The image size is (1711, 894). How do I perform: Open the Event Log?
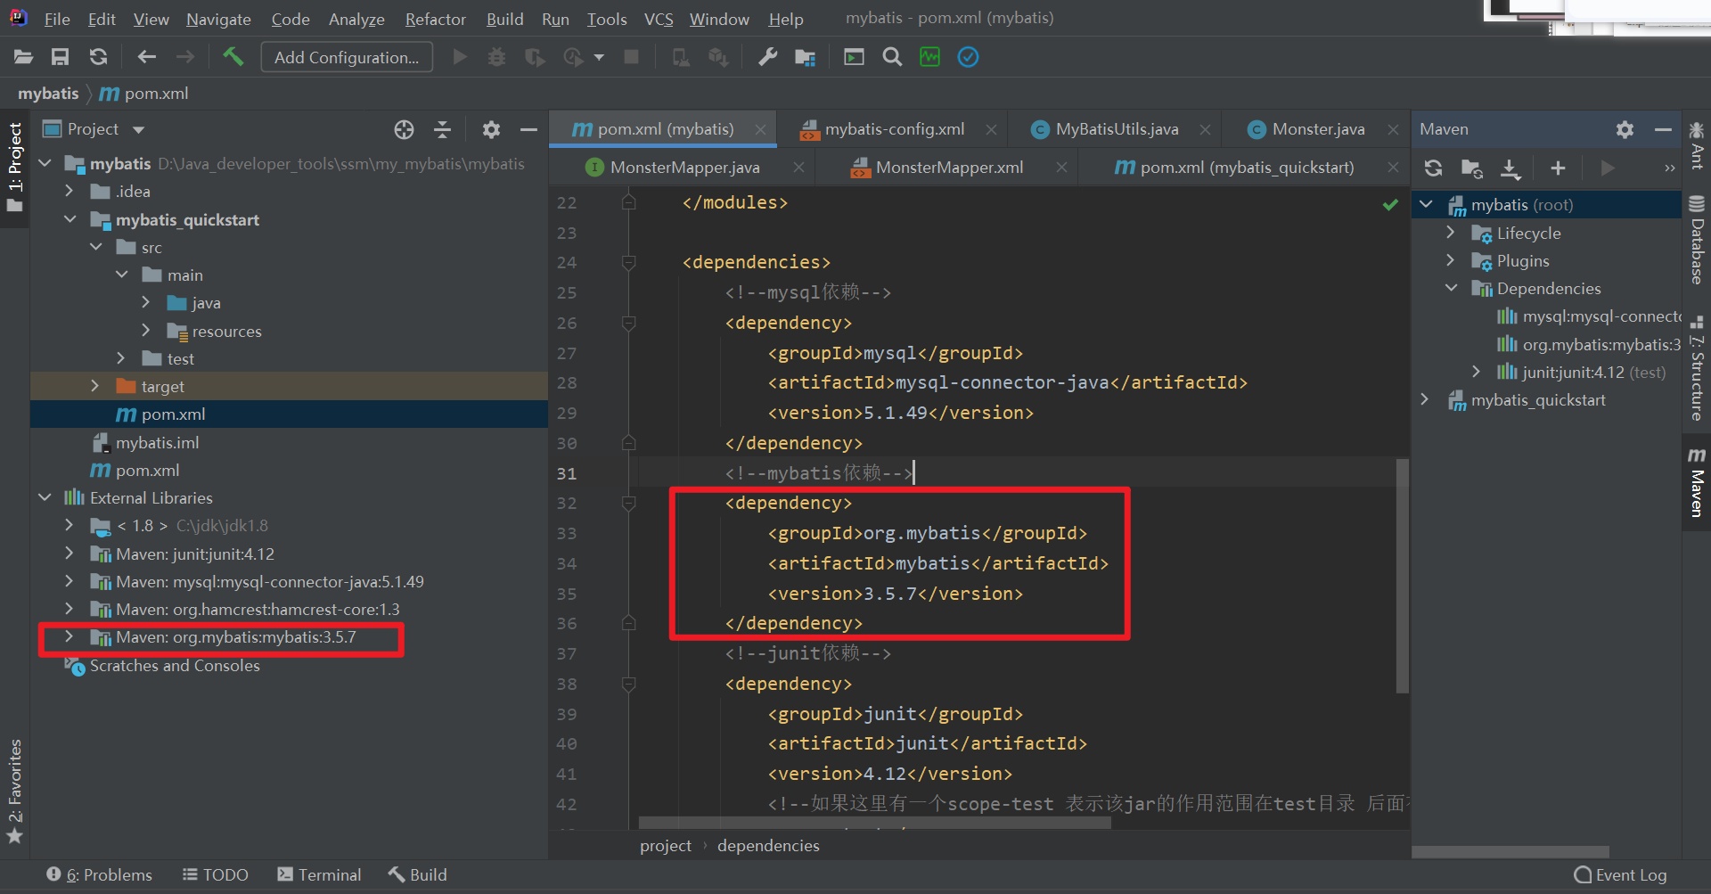(1621, 874)
